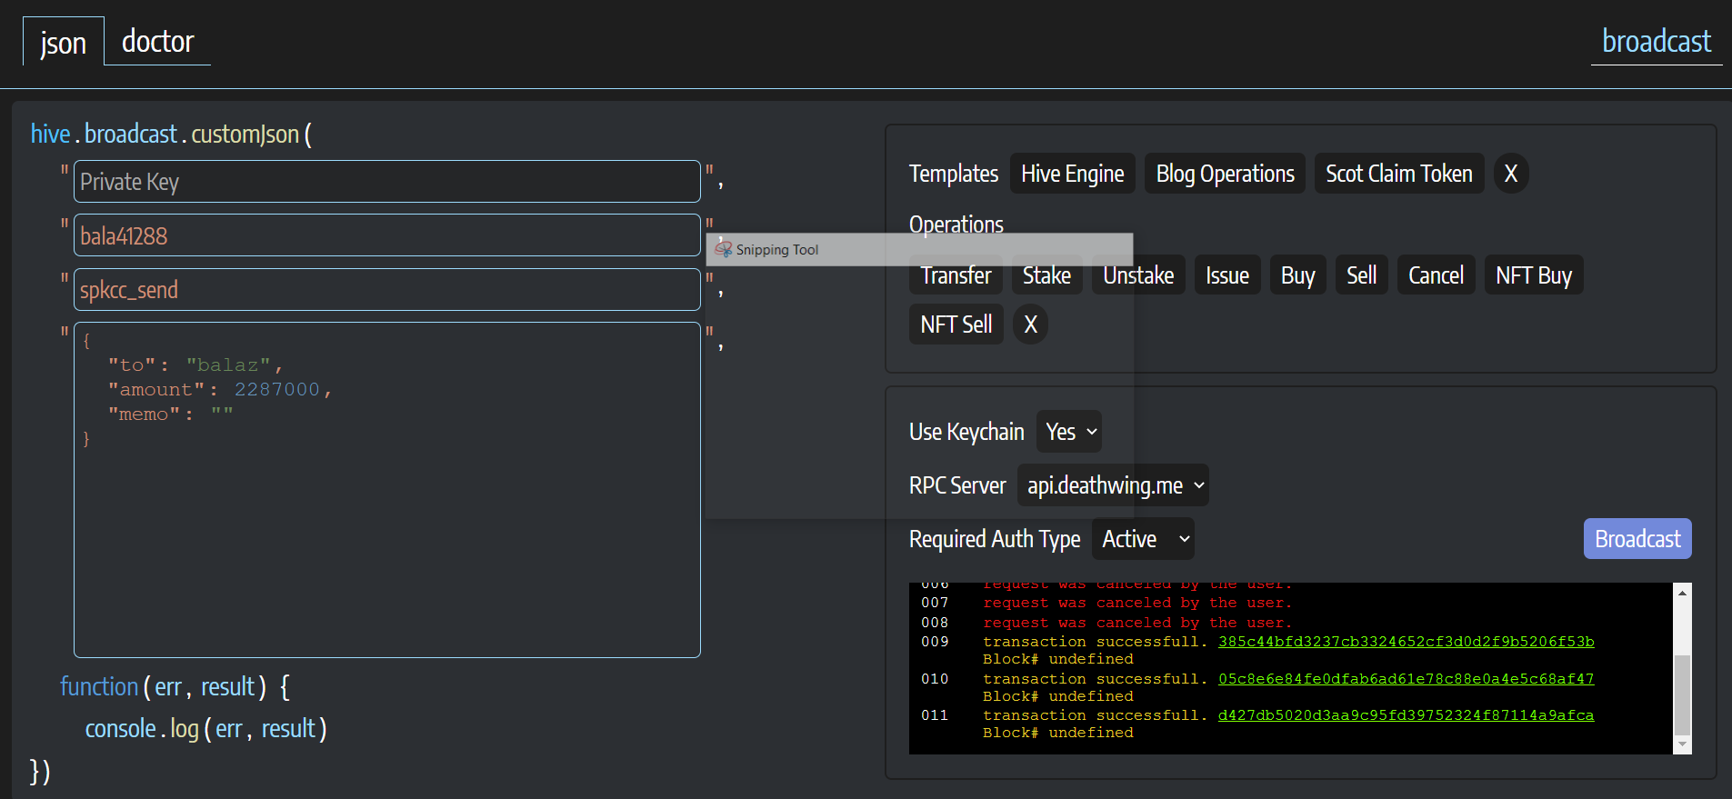Screen dimensions: 1732x799
Task: Pick the NFT Sell operation
Action: [956, 325]
